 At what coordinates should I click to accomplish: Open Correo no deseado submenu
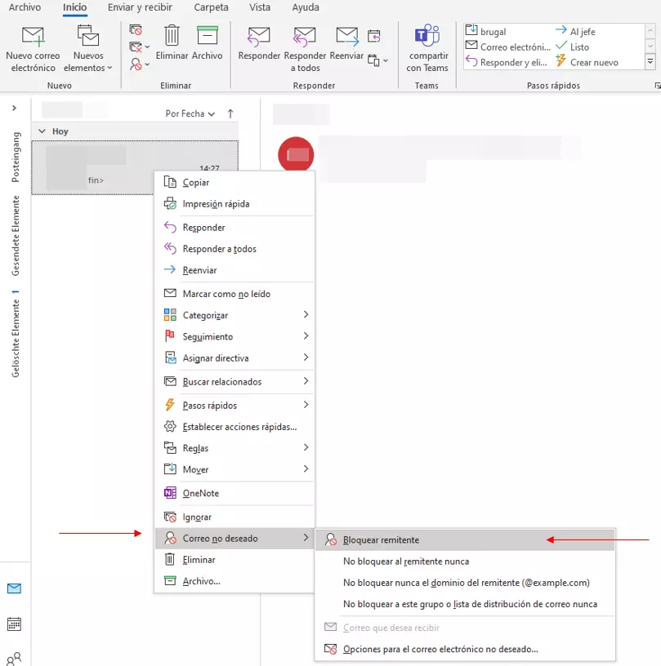click(x=234, y=538)
